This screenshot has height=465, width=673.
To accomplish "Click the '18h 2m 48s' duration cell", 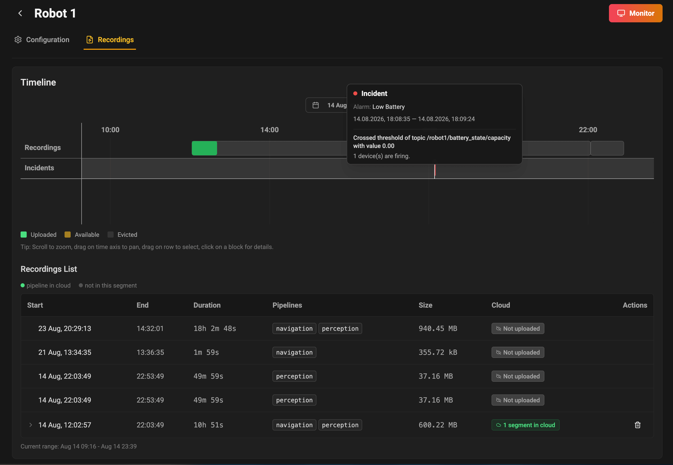I will coord(215,328).
